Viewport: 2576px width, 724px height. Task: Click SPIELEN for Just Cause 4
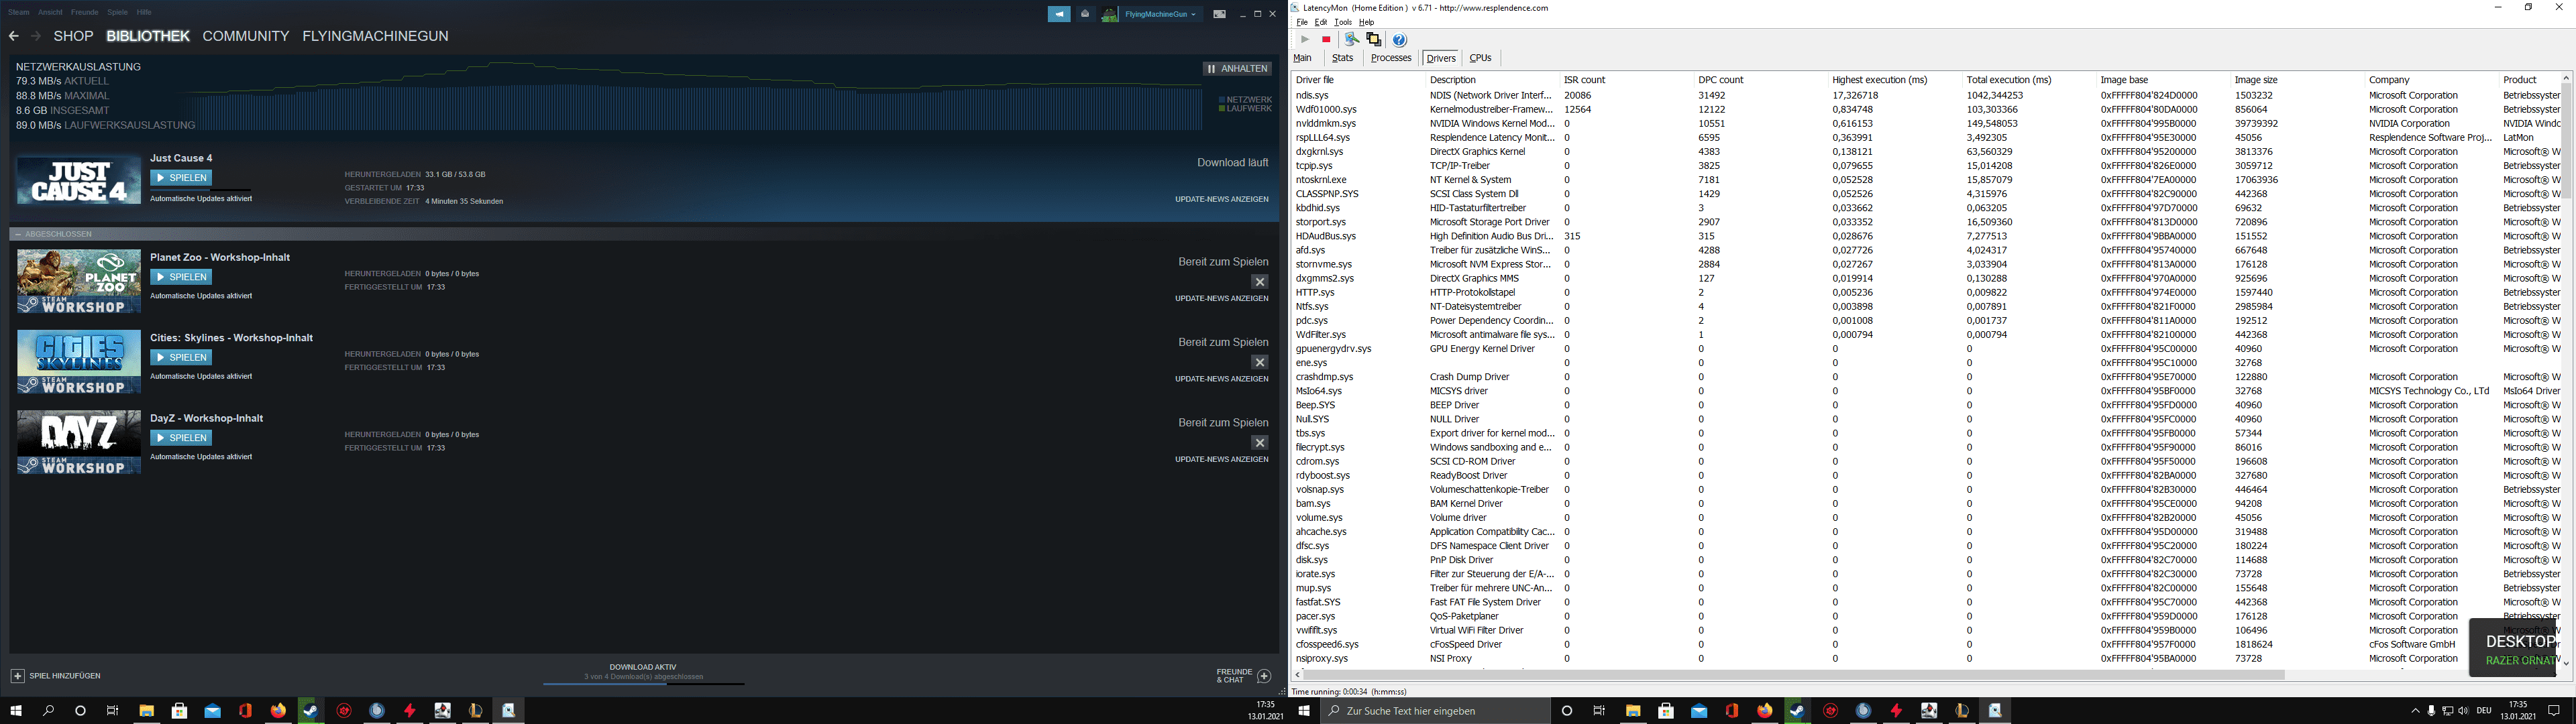[181, 178]
